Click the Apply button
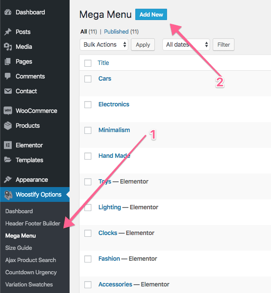Image resolution: width=271 pixels, height=293 pixels. (143, 44)
